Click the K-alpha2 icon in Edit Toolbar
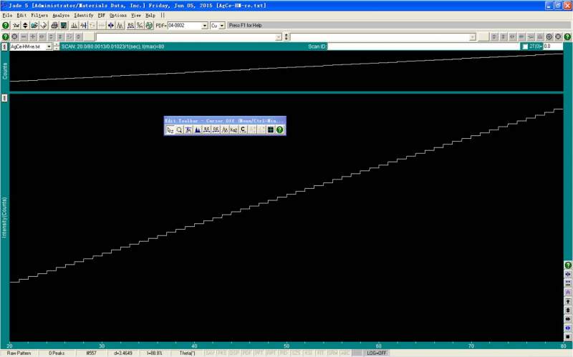Viewport: 573px width, 357px height. [234, 129]
